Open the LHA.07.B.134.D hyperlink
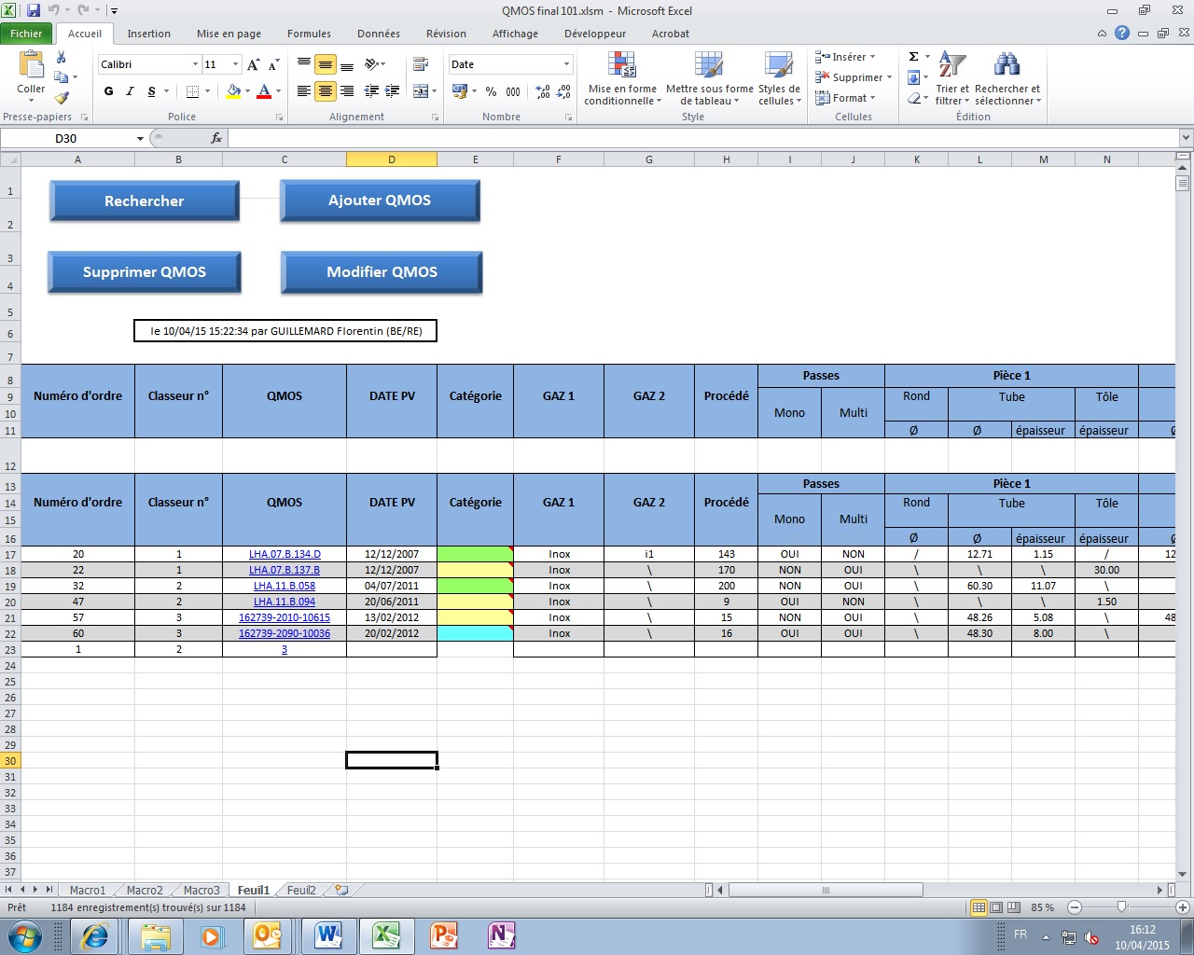The image size is (1194, 955). pyautogui.click(x=285, y=554)
